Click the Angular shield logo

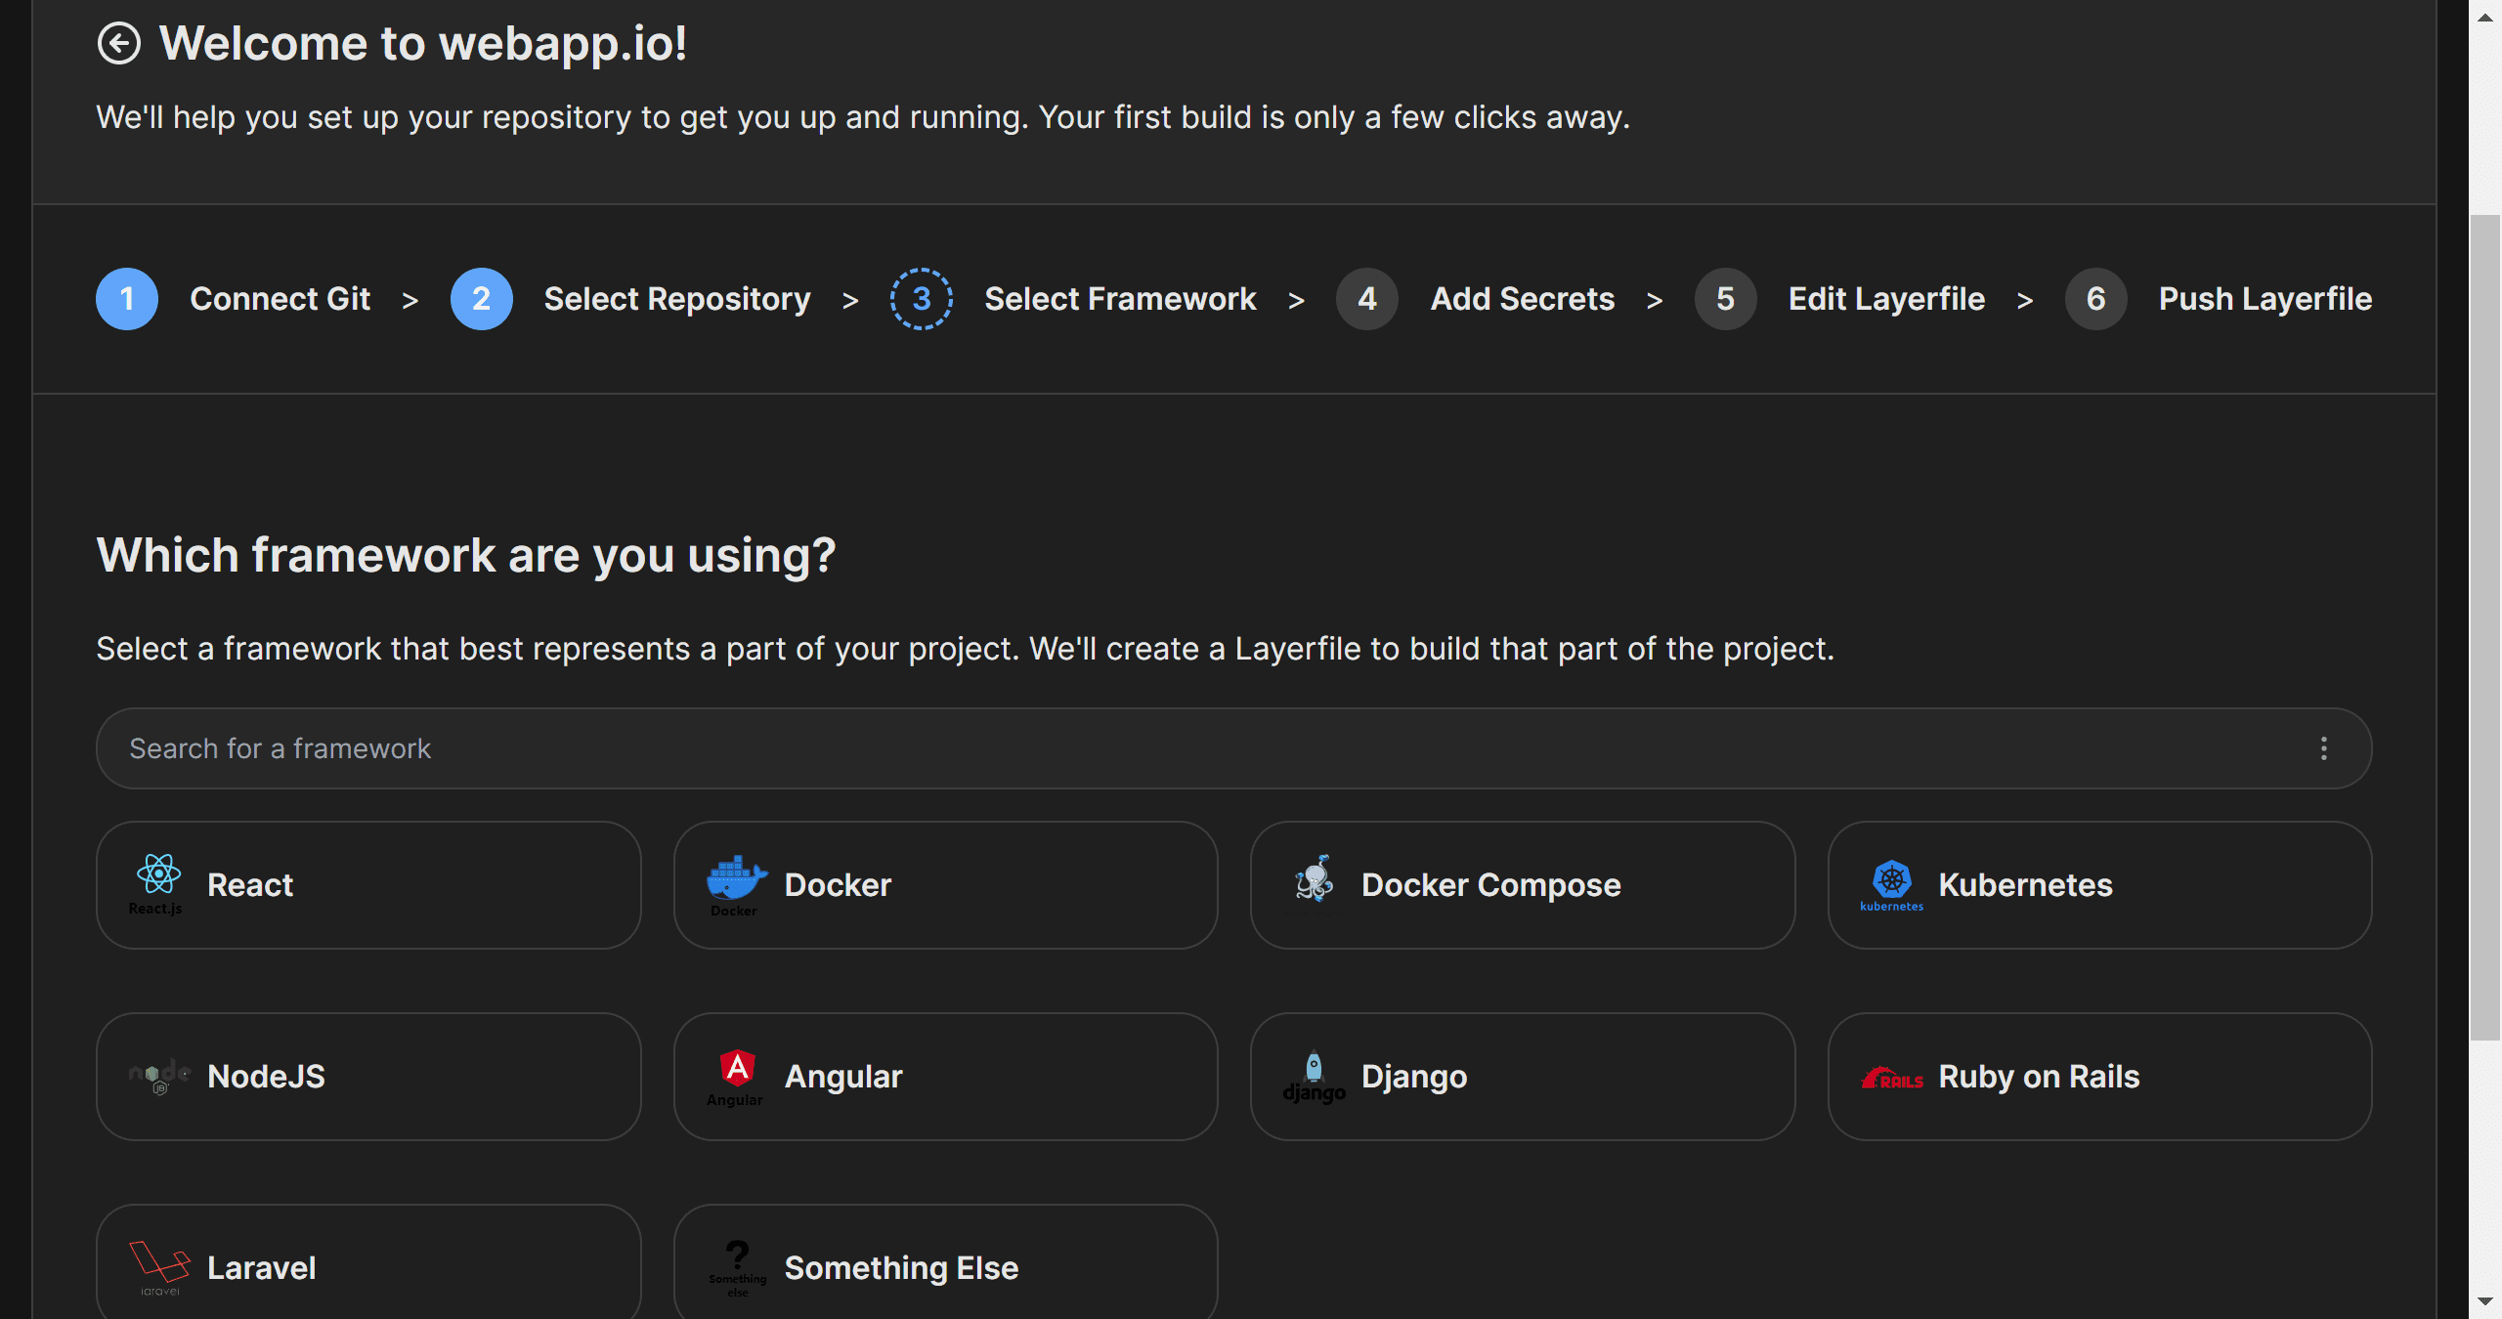pos(737,1068)
